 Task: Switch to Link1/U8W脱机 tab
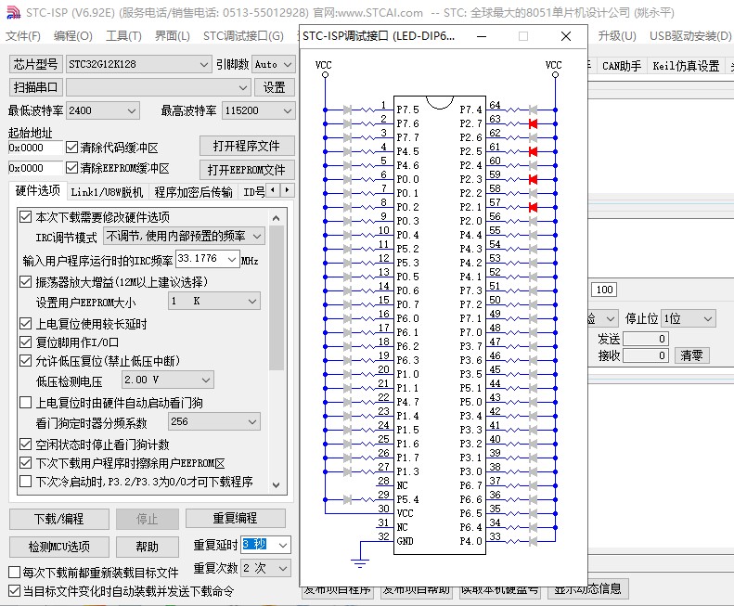point(107,192)
